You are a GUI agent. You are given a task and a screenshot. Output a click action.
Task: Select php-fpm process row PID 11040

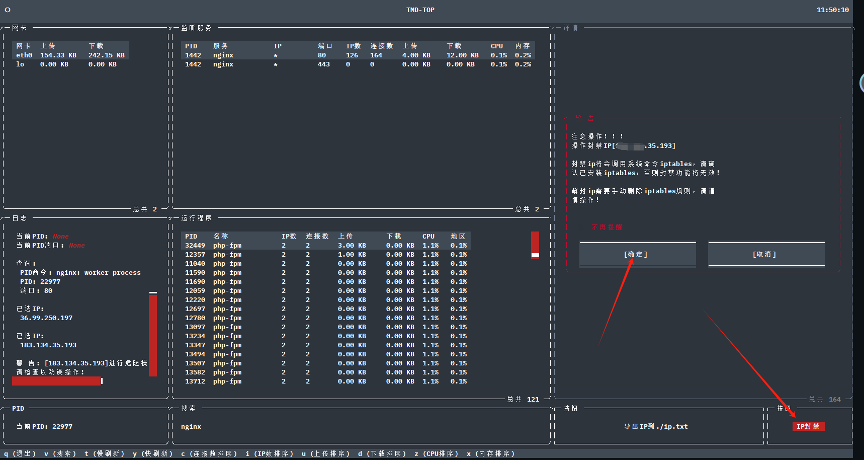[x=326, y=264]
